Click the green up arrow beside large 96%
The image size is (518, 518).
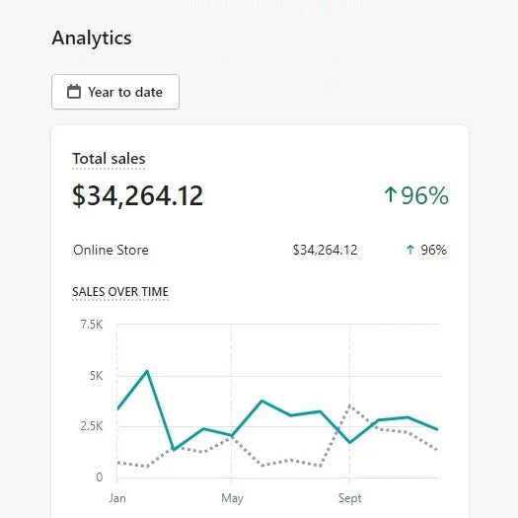coord(390,194)
